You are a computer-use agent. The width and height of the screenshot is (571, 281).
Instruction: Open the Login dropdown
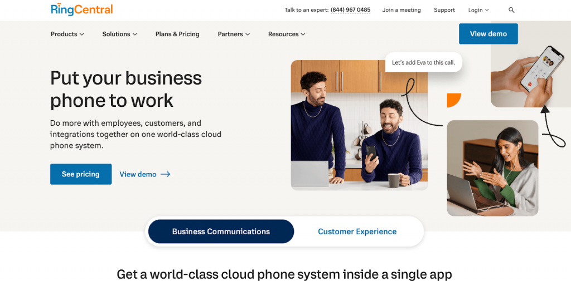pos(478,10)
